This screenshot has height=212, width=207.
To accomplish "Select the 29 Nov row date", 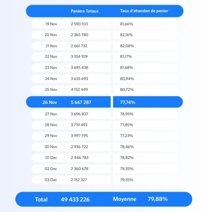I will tap(51, 136).
